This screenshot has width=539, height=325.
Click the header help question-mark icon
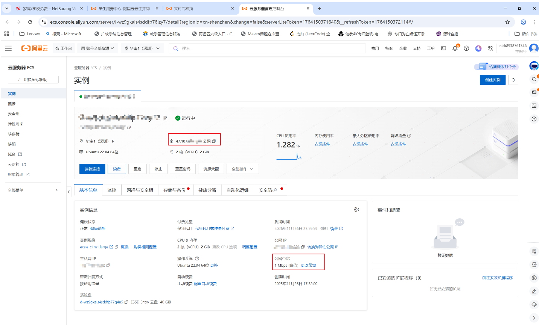click(466, 48)
